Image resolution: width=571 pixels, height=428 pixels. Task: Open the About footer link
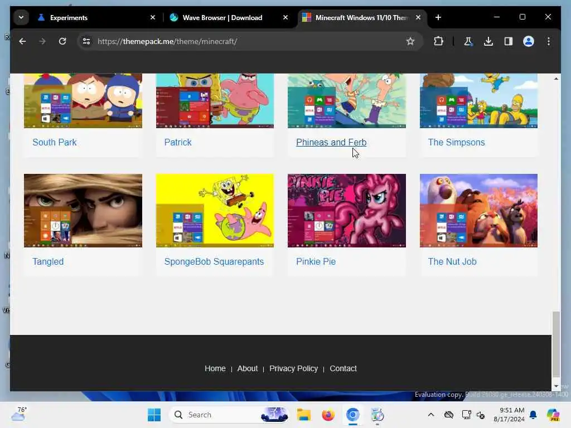[248, 369]
